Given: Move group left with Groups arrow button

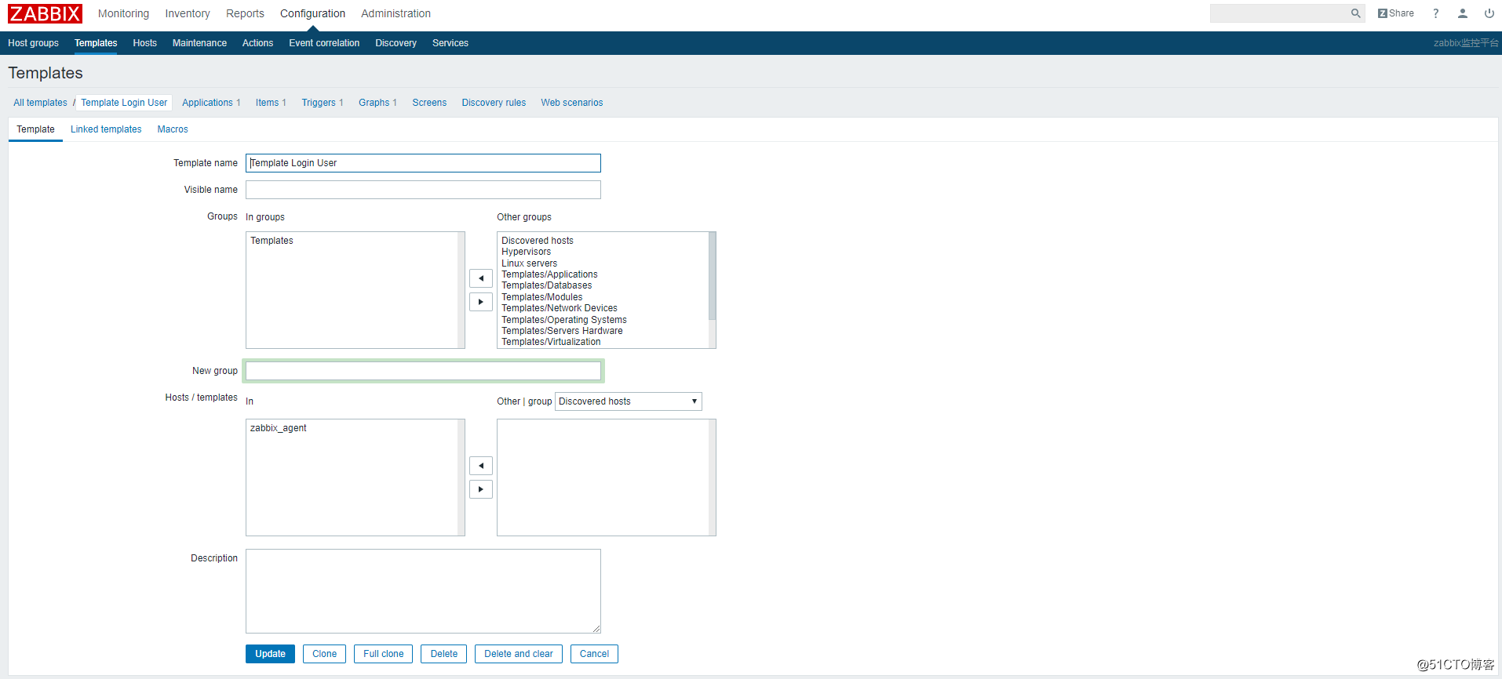Looking at the screenshot, I should point(481,278).
